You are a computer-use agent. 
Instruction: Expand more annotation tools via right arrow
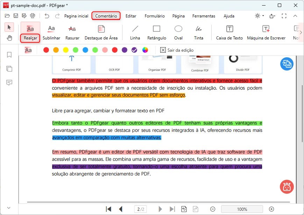[301, 32]
